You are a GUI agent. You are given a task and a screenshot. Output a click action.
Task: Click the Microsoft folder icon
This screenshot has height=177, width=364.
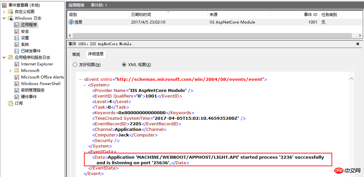(x=17, y=70)
